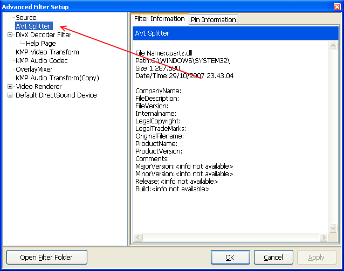Select KMP Audio Codec filter
The width and height of the screenshot is (344, 271).
(x=42, y=60)
